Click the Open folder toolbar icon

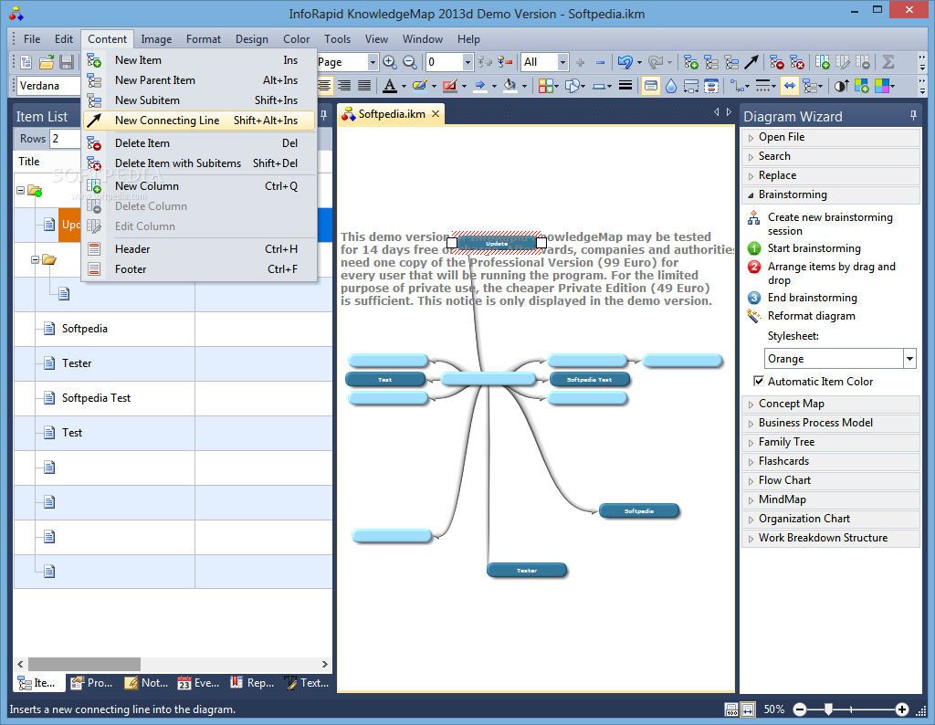pos(47,62)
